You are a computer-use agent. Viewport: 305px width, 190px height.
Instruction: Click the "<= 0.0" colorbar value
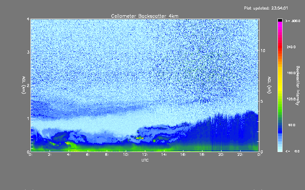click(x=293, y=151)
